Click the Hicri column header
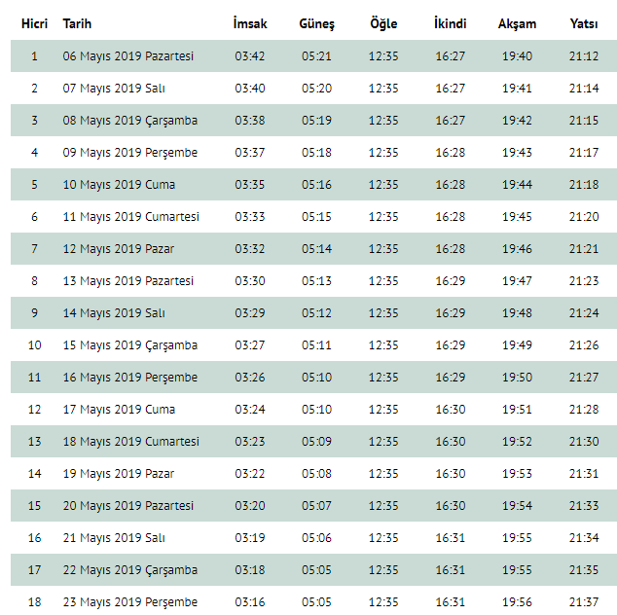 [x=34, y=23]
